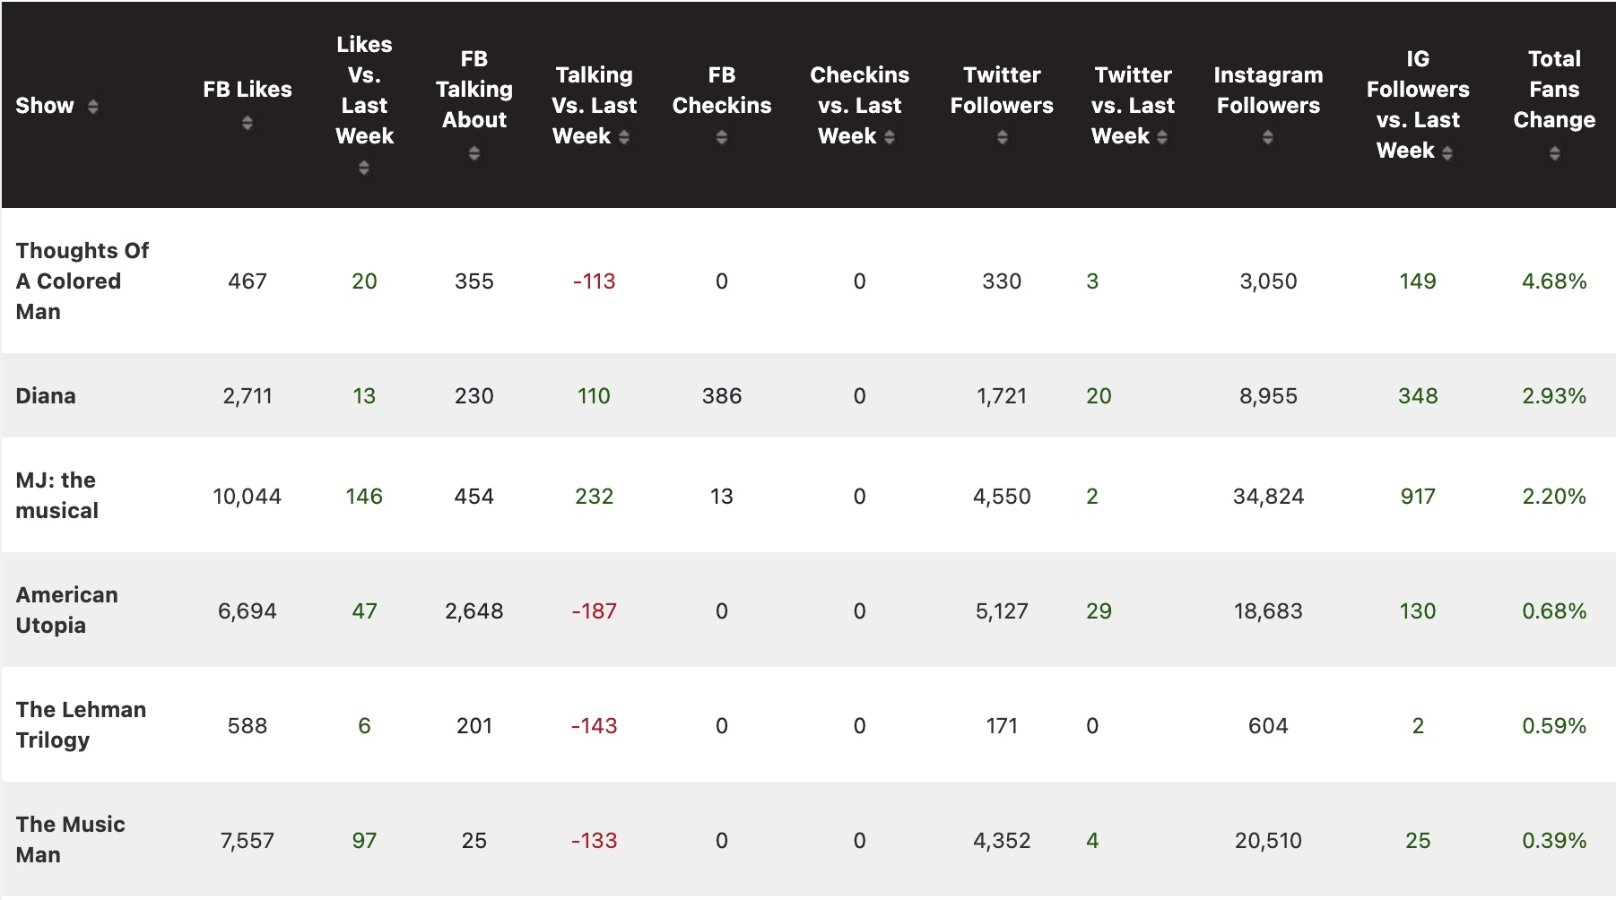Sort by Instagram Followers arrow icon
This screenshot has width=1616, height=900.
1268,137
